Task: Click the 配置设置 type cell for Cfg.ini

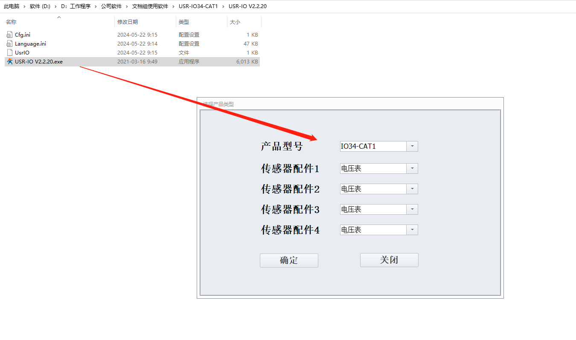Action: [189, 35]
